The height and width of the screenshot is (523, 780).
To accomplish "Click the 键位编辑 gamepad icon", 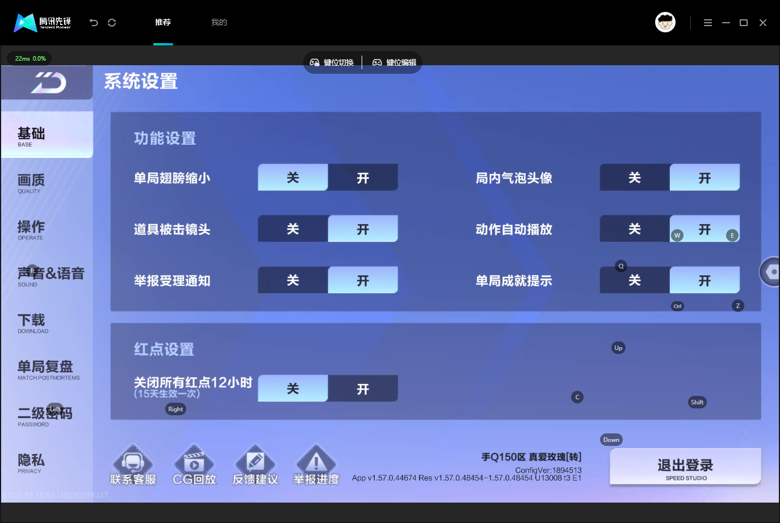I will (x=377, y=62).
